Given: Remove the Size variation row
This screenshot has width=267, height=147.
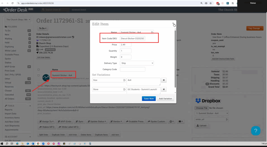Looking at the screenshot, I should pyautogui.click(x=163, y=80).
